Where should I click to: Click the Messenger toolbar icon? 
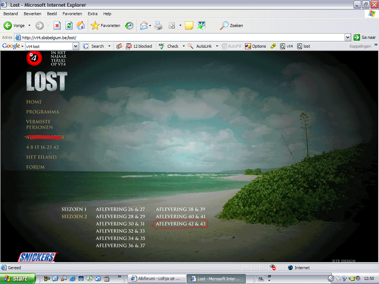[201, 25]
